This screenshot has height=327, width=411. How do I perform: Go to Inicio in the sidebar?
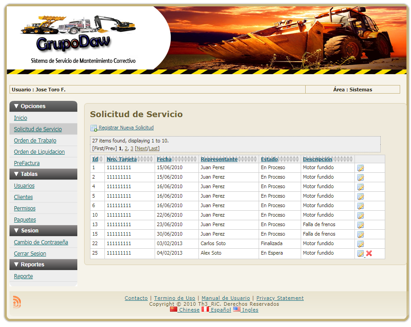pos(20,118)
